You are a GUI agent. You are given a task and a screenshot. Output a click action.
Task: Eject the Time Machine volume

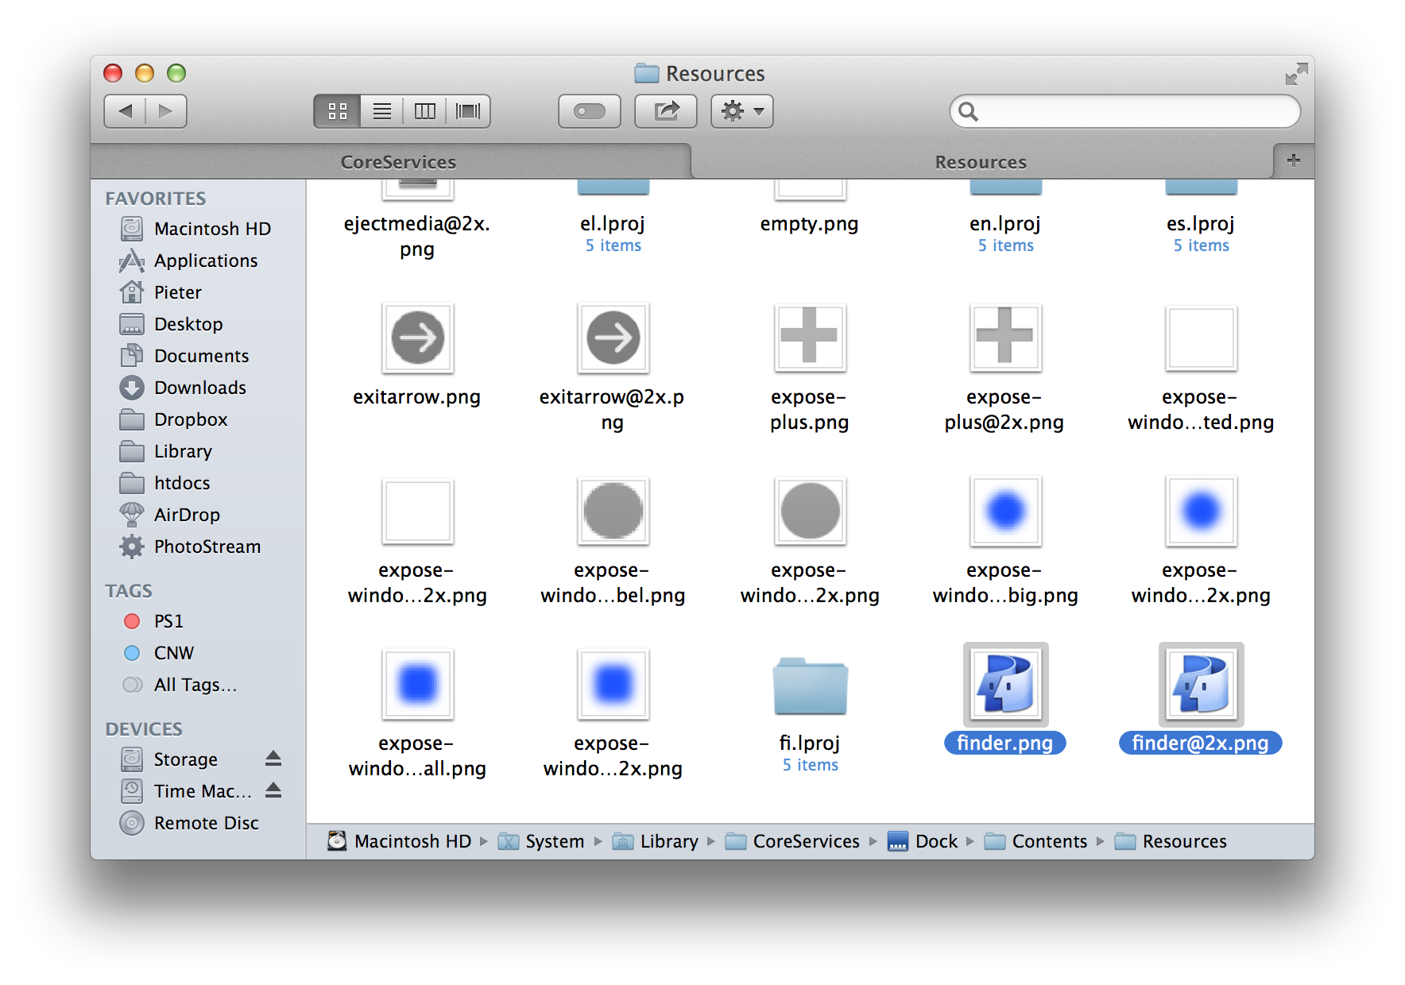(x=273, y=790)
